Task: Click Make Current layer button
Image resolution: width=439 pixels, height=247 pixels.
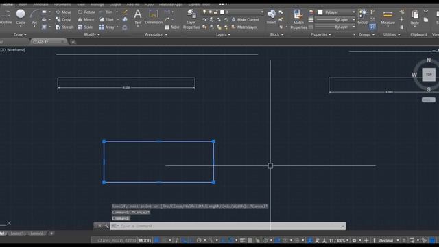Action: pyautogui.click(x=245, y=20)
